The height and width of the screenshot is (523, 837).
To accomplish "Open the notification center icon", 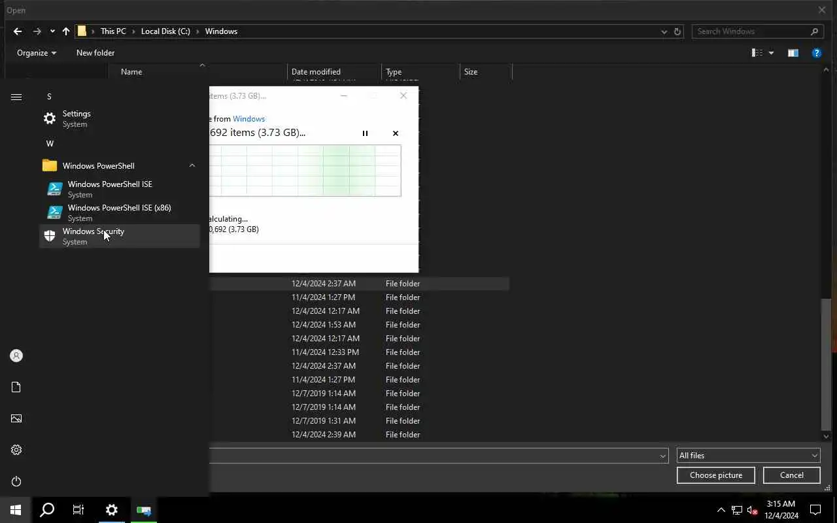I will pyautogui.click(x=815, y=510).
